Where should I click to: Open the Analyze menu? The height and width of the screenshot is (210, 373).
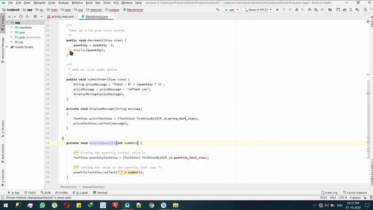[x=64, y=3]
